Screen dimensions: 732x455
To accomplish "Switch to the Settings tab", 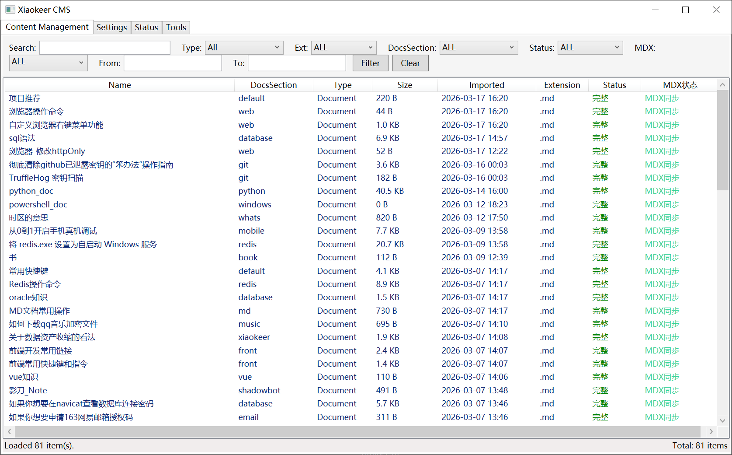I will (x=111, y=27).
